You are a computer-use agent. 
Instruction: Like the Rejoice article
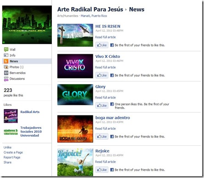click(x=102, y=170)
